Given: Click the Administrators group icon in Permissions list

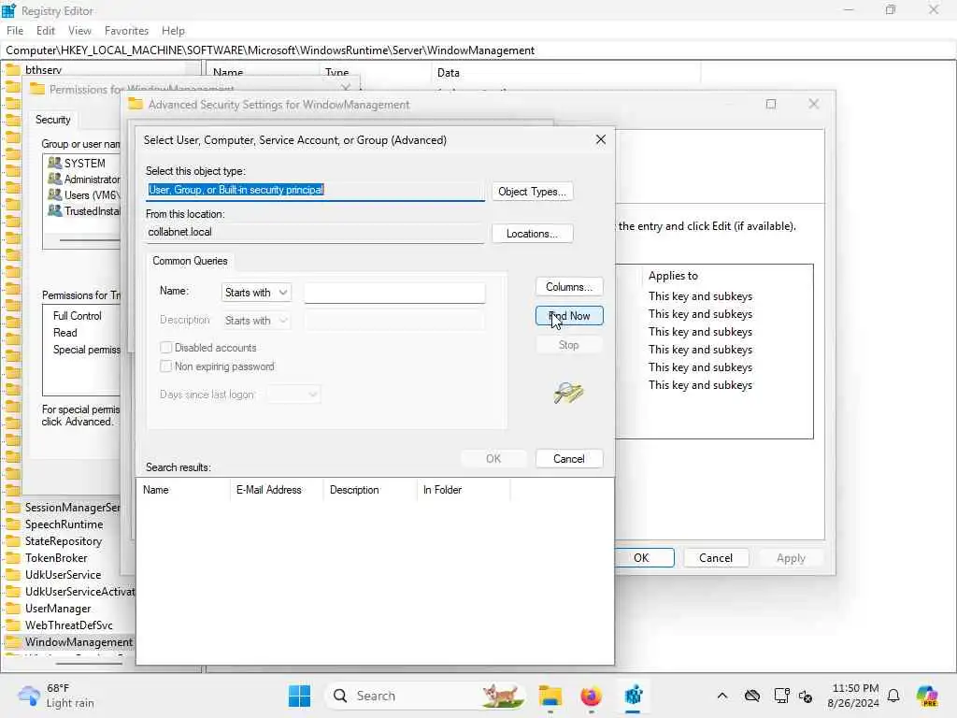Looking at the screenshot, I should click(54, 179).
